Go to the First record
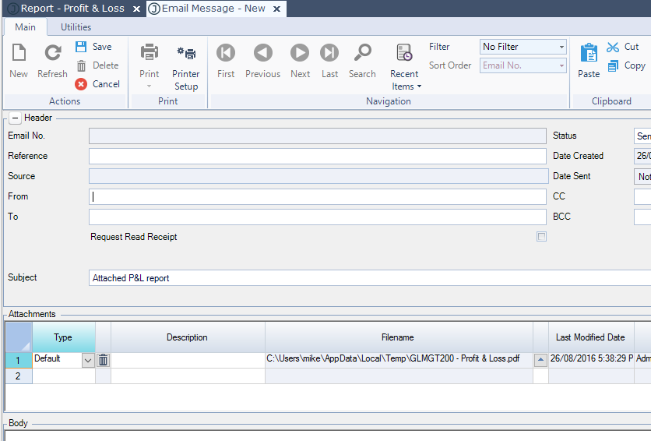Image resolution: width=651 pixels, height=441 pixels. point(226,53)
